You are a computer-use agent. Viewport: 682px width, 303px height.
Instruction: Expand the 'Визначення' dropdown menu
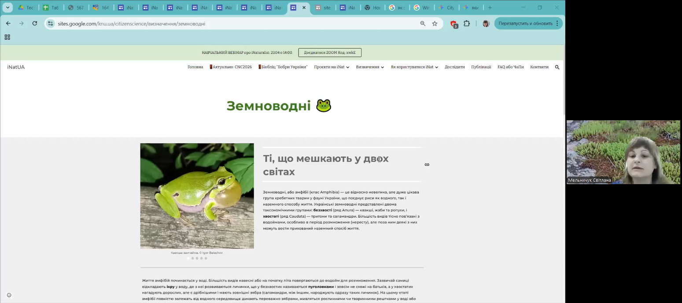(370, 67)
